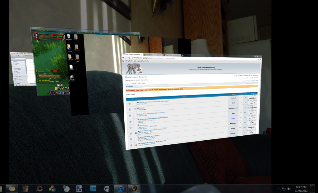The height and width of the screenshot is (193, 318).
Task: Open the Imported From Firefox bookmarks folder
Action: pos(141,61)
